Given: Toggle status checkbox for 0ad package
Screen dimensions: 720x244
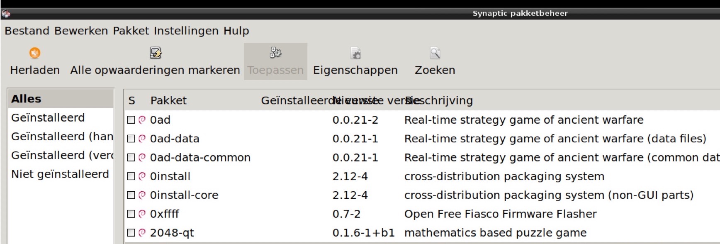Looking at the screenshot, I should tap(131, 120).
